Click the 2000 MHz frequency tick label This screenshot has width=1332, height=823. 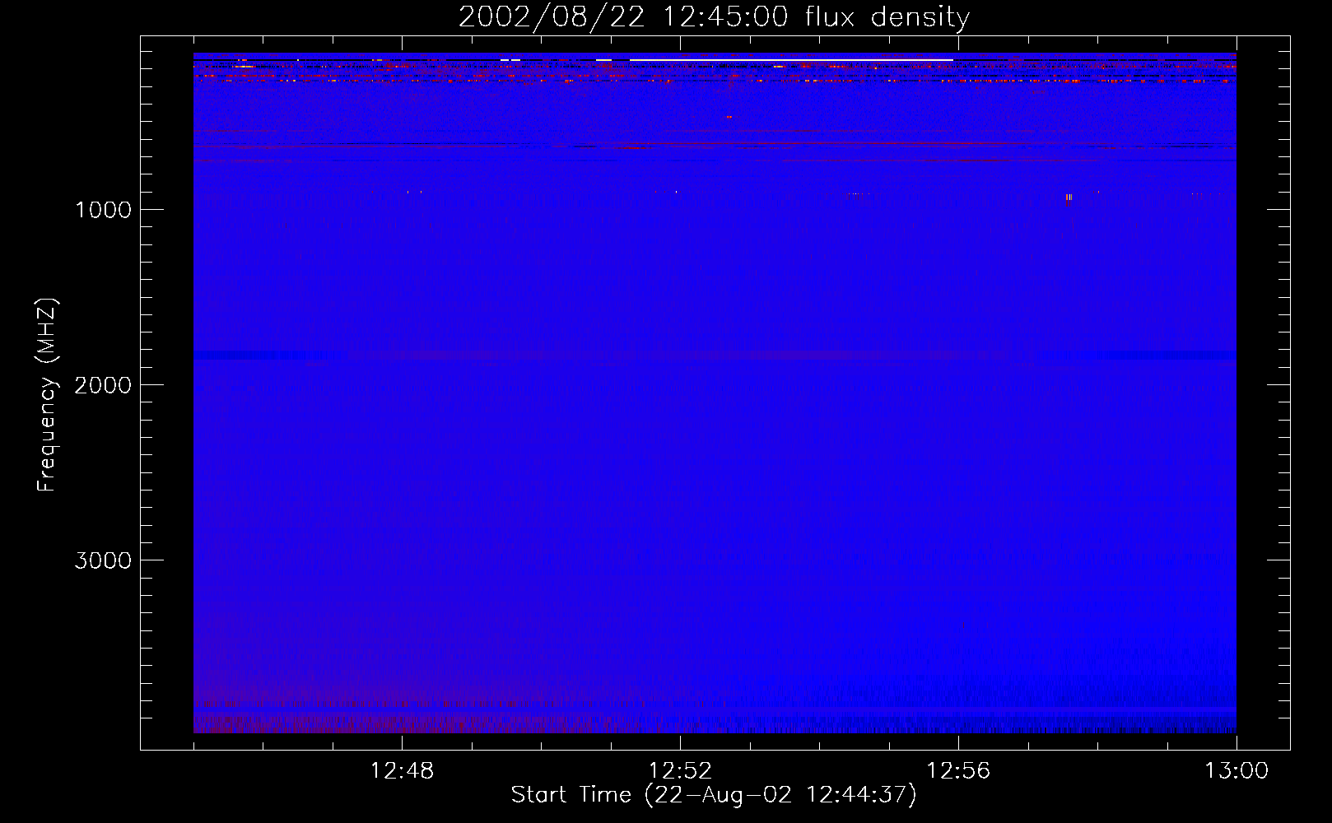(104, 385)
